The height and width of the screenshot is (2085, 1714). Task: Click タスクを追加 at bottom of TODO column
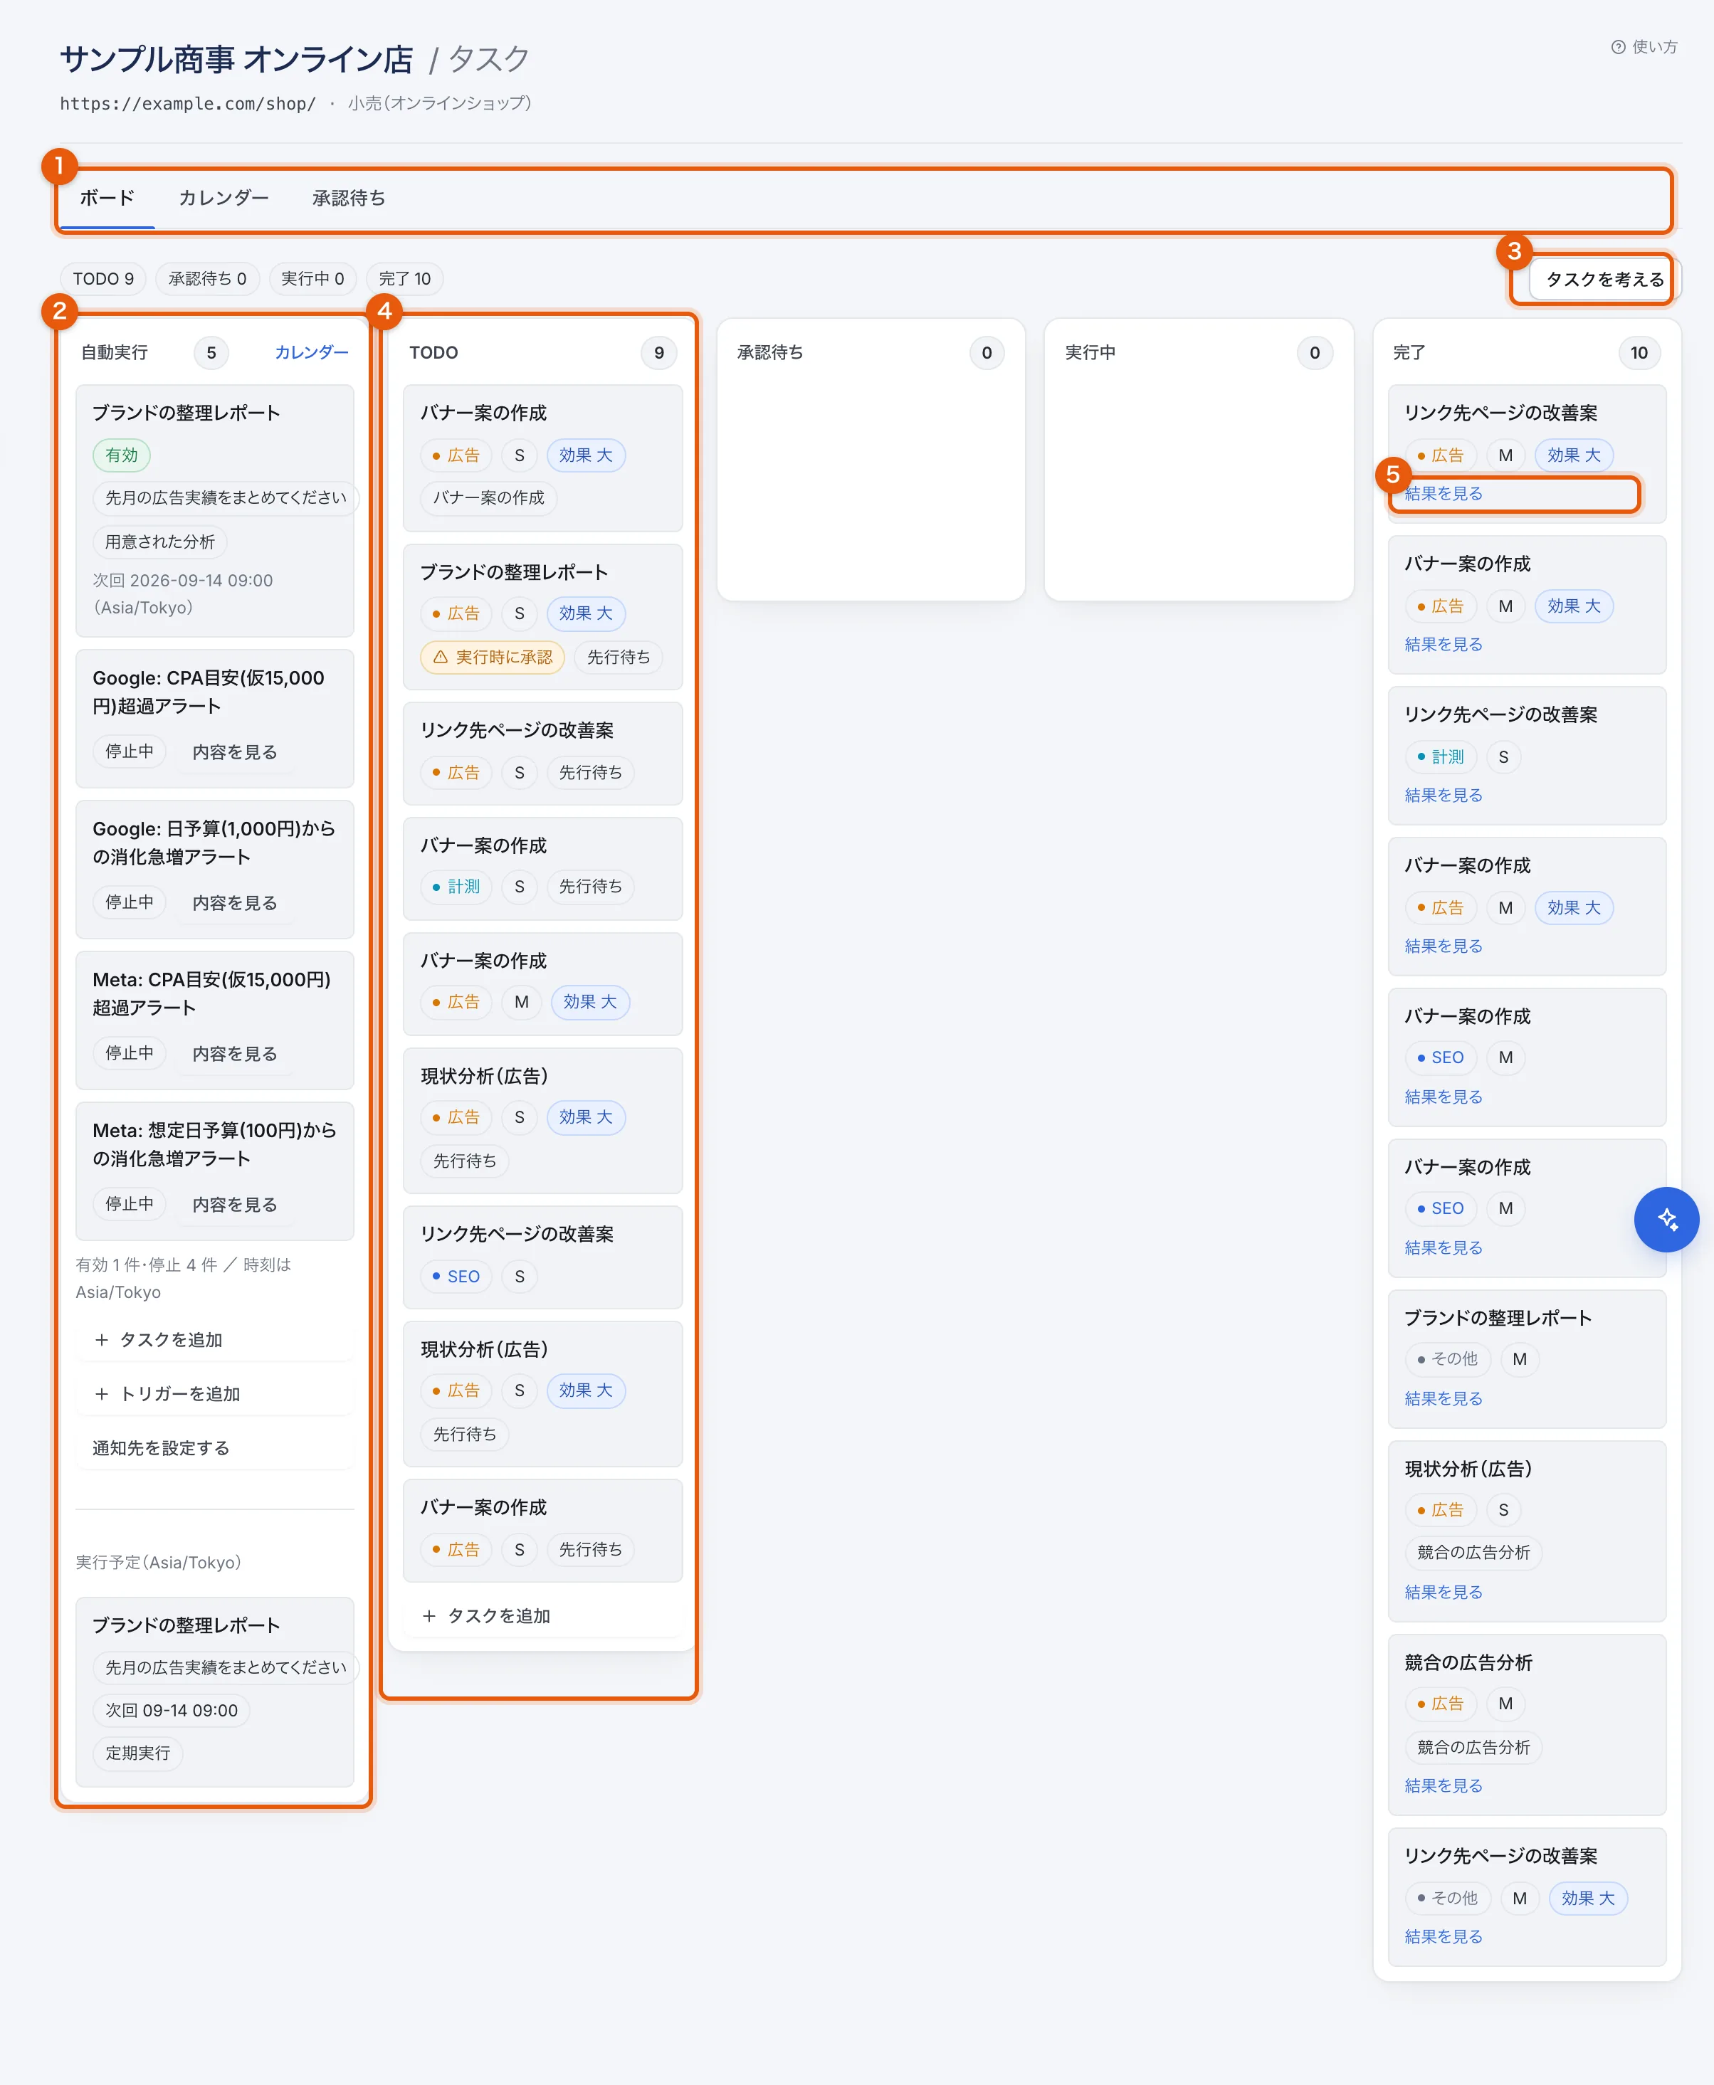(x=542, y=1616)
